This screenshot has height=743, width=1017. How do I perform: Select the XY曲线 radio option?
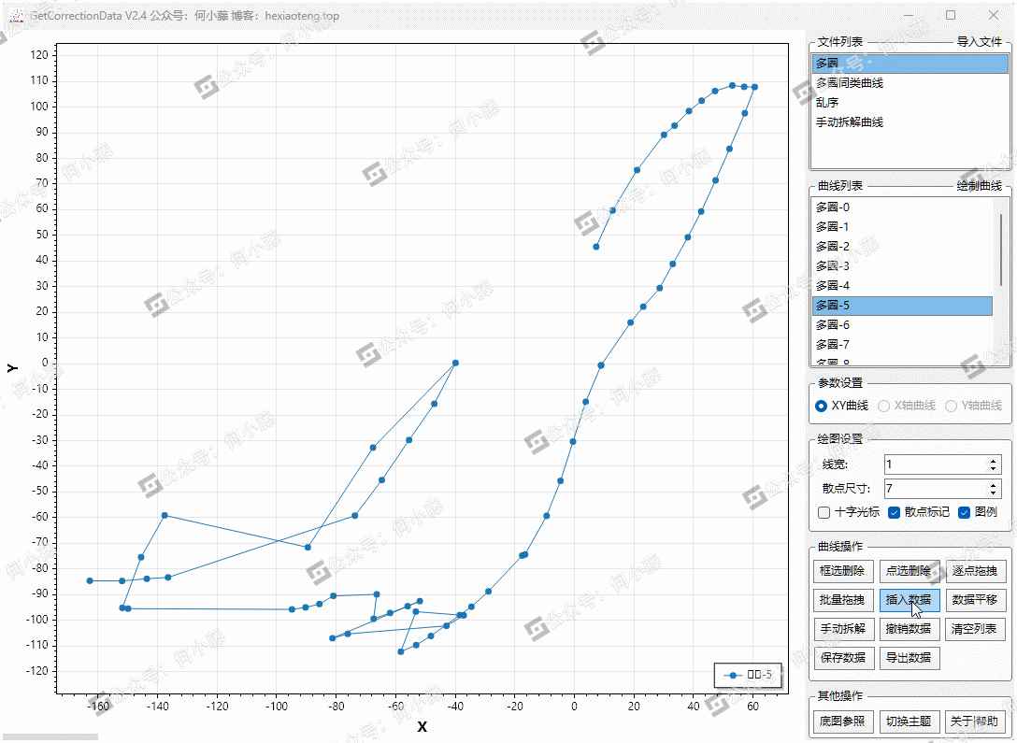pyautogui.click(x=822, y=406)
